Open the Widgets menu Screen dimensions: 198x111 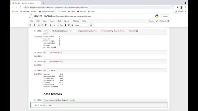[75, 21]
